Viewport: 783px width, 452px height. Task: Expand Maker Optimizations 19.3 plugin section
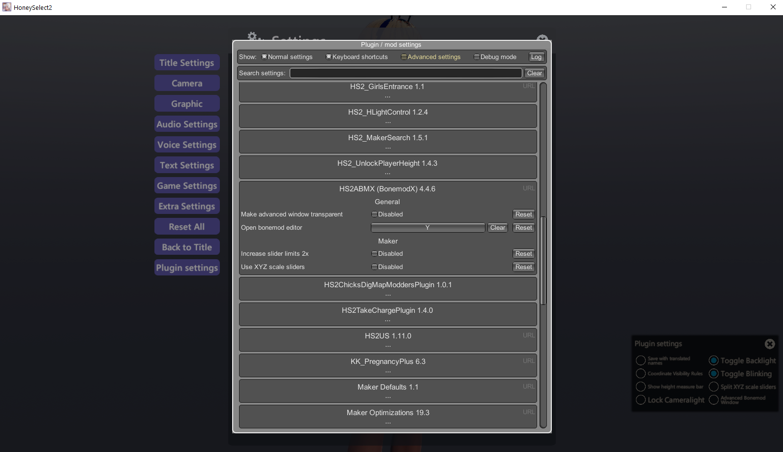click(388, 417)
